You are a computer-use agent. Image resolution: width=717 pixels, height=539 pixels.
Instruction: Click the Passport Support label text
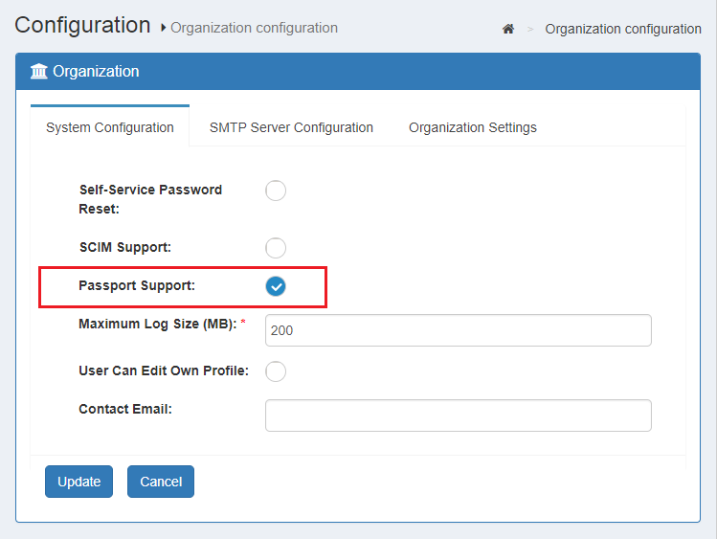(137, 285)
